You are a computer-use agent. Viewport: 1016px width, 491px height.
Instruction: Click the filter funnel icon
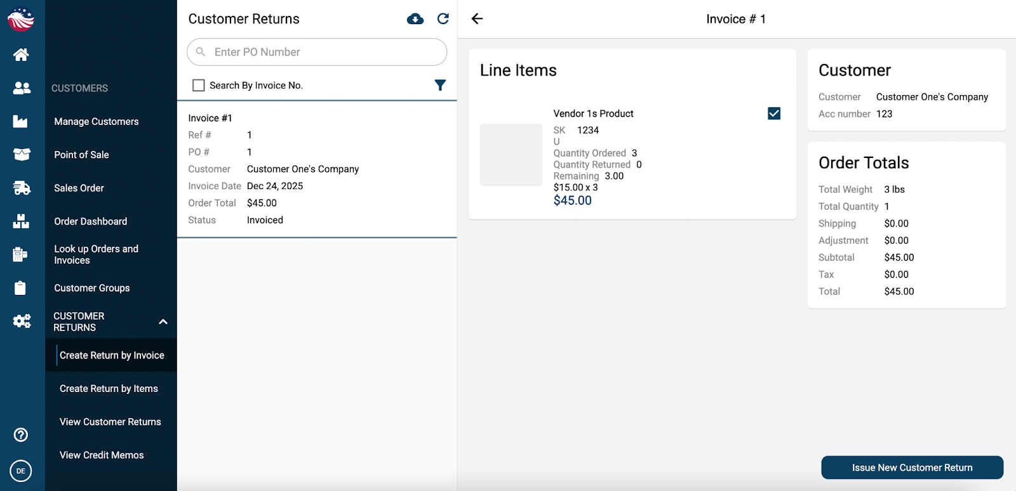[440, 85]
